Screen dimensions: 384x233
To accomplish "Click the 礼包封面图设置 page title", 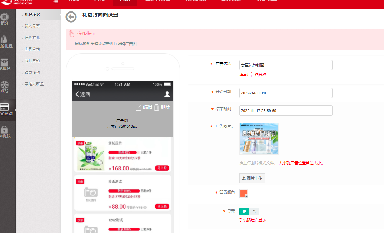I will (x=100, y=15).
